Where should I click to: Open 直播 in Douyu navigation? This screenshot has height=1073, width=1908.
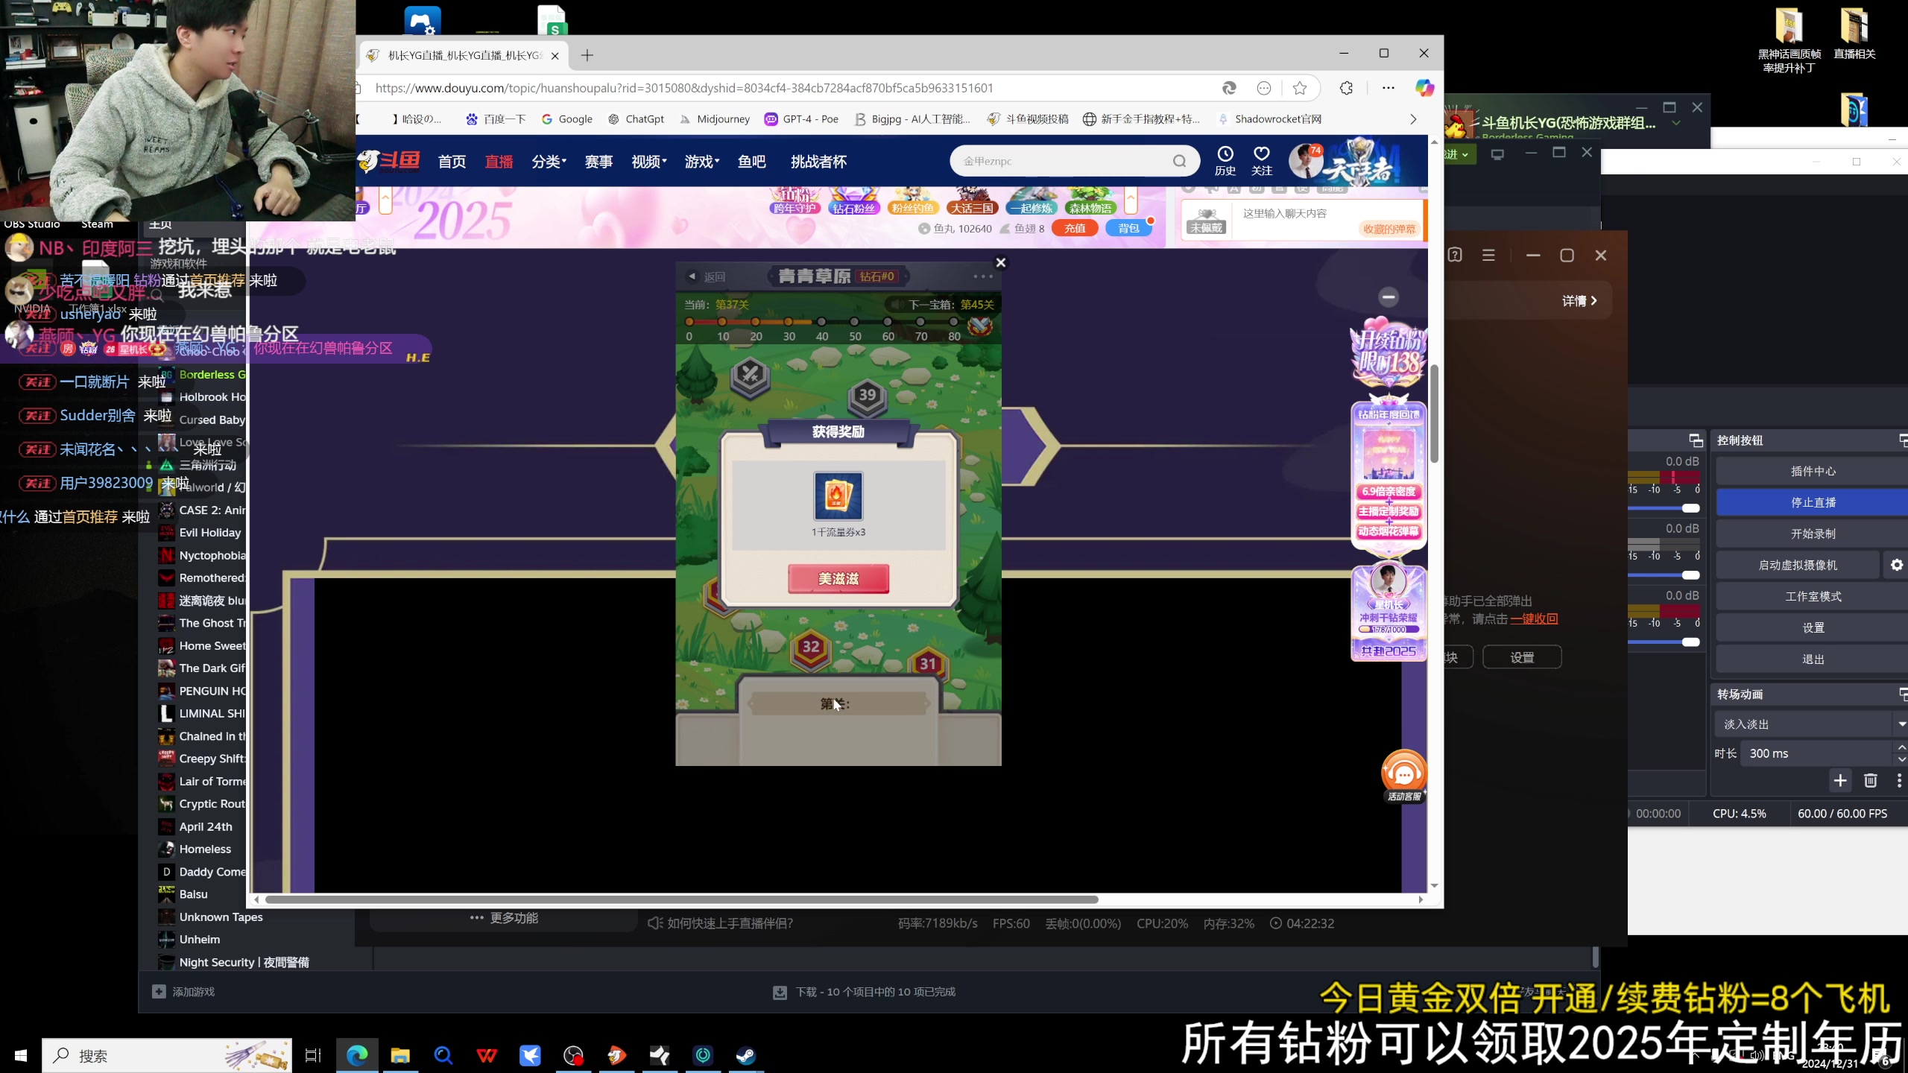[x=499, y=162]
